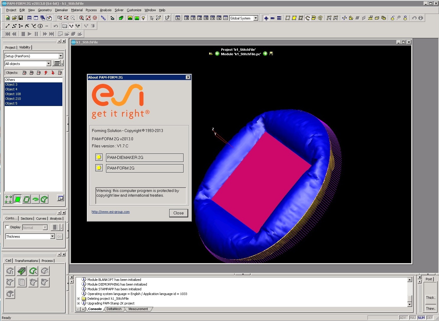Click the console scrollbar down arrow
Screen dimensions: 439x321
coord(409,304)
